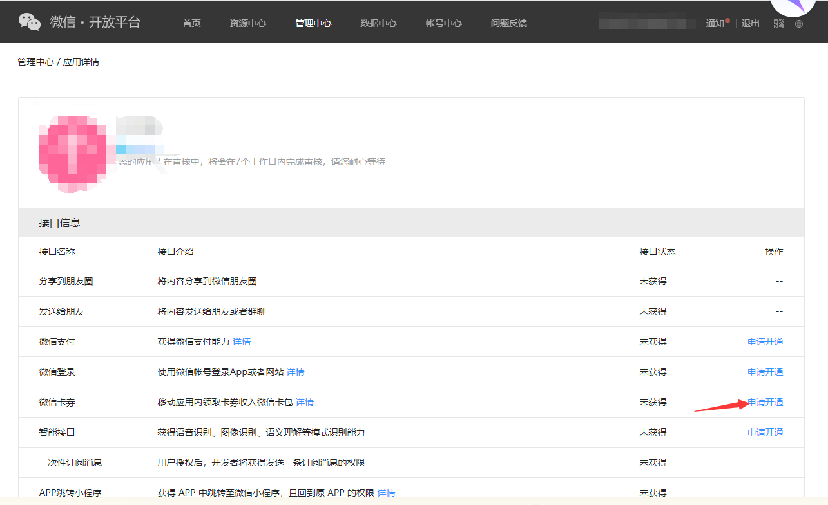
Task: Click 管理中心 breadcrumb link
Action: pyautogui.click(x=36, y=62)
